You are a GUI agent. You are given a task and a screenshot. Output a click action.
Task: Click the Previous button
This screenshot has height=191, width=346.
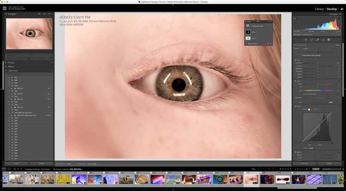coord(304,164)
